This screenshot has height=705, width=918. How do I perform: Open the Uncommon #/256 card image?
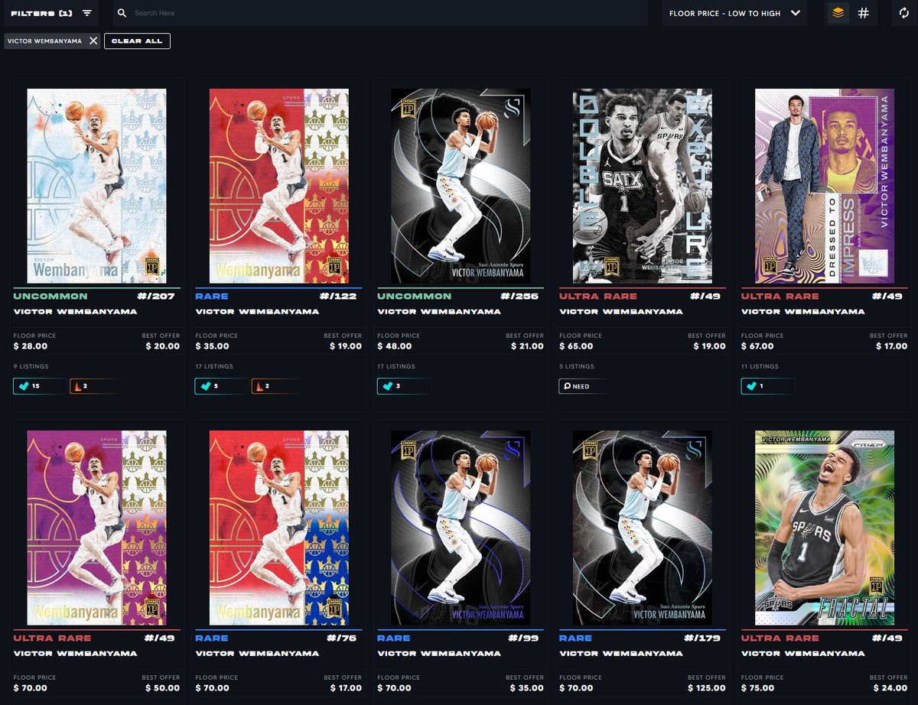tap(461, 186)
